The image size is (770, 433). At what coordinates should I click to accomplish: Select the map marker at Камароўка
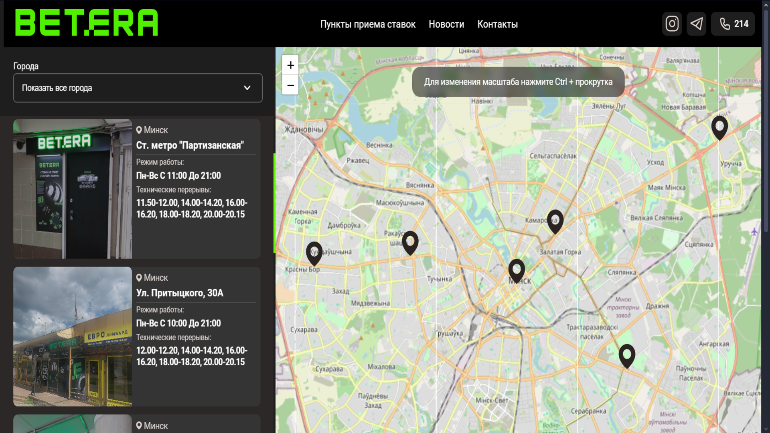pyautogui.click(x=555, y=222)
